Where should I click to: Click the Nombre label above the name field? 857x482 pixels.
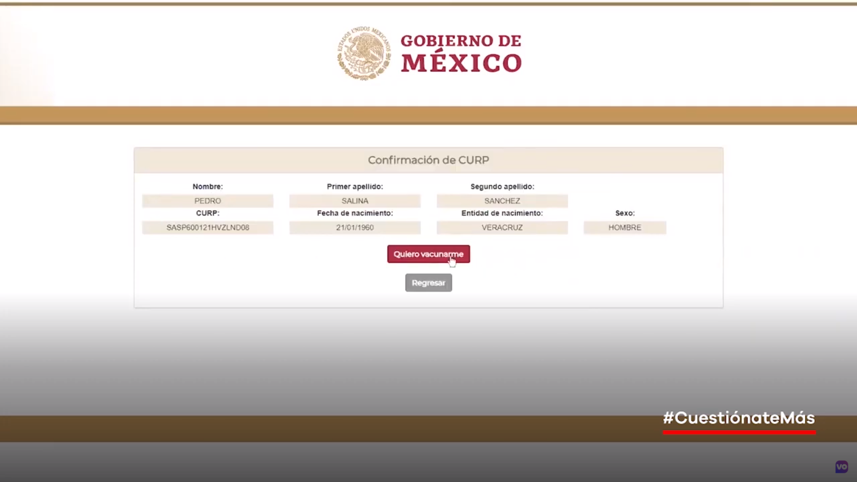(207, 186)
